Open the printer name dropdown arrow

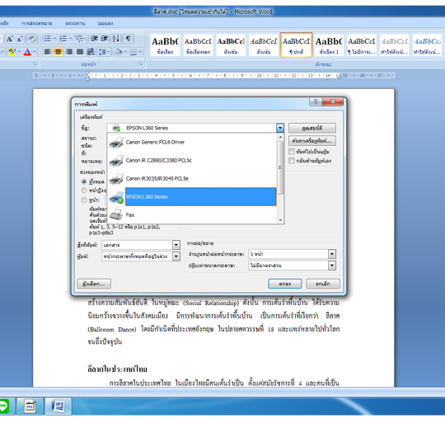click(x=280, y=128)
